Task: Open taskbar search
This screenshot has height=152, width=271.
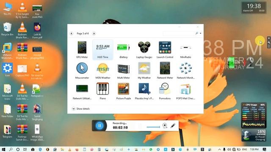Action: coord(11,149)
